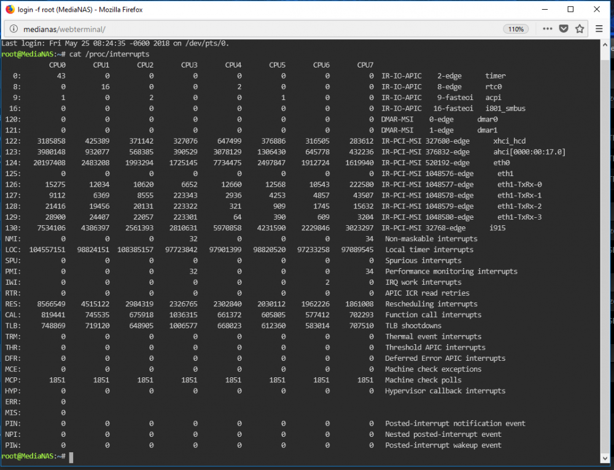Click the 'rtc0' interrupt name
Viewport: 614px width, 470px height.
pos(494,87)
